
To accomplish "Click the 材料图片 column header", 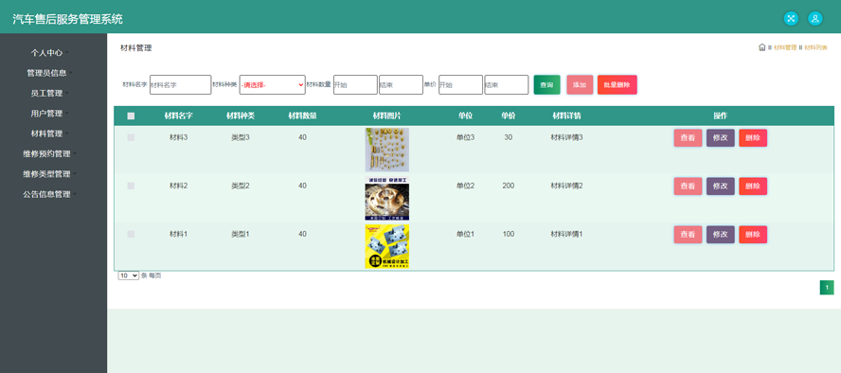I will pos(386,115).
